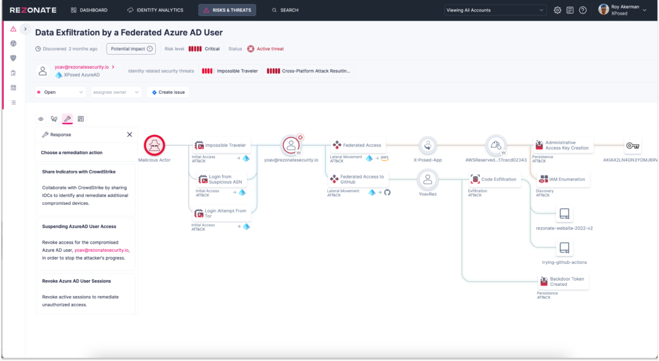Screen dimensions: 659x361
Task: Open the Search tab
Action: point(285,10)
